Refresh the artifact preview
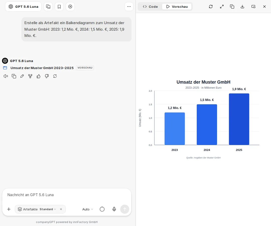This screenshot has width=271, height=226. coord(211,7)
